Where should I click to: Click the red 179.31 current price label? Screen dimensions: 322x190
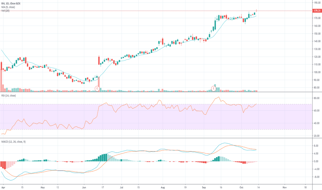click(x=317, y=11)
